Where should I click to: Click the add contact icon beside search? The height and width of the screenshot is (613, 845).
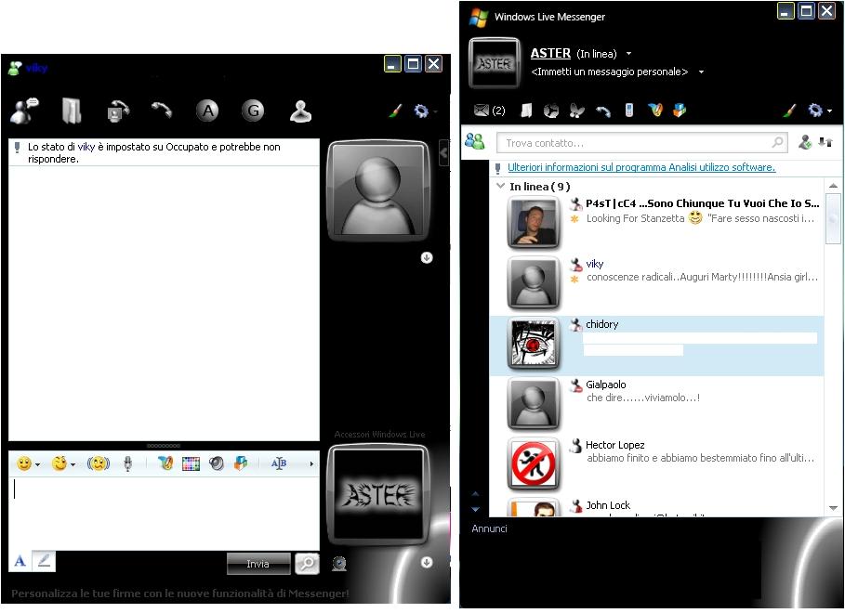(x=805, y=143)
